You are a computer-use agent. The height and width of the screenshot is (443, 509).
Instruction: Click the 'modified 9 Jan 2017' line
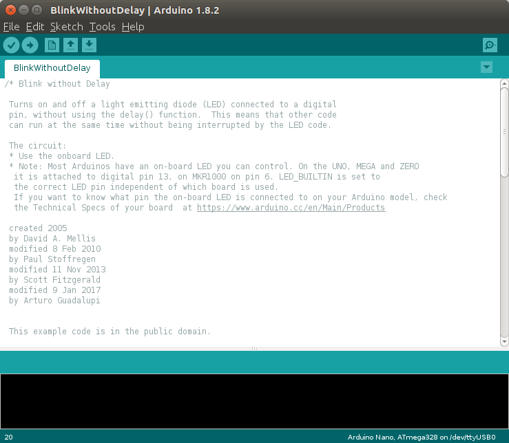pyautogui.click(x=55, y=290)
